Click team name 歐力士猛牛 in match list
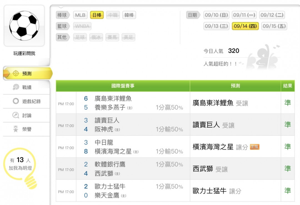 pyautogui.click(x=110, y=186)
